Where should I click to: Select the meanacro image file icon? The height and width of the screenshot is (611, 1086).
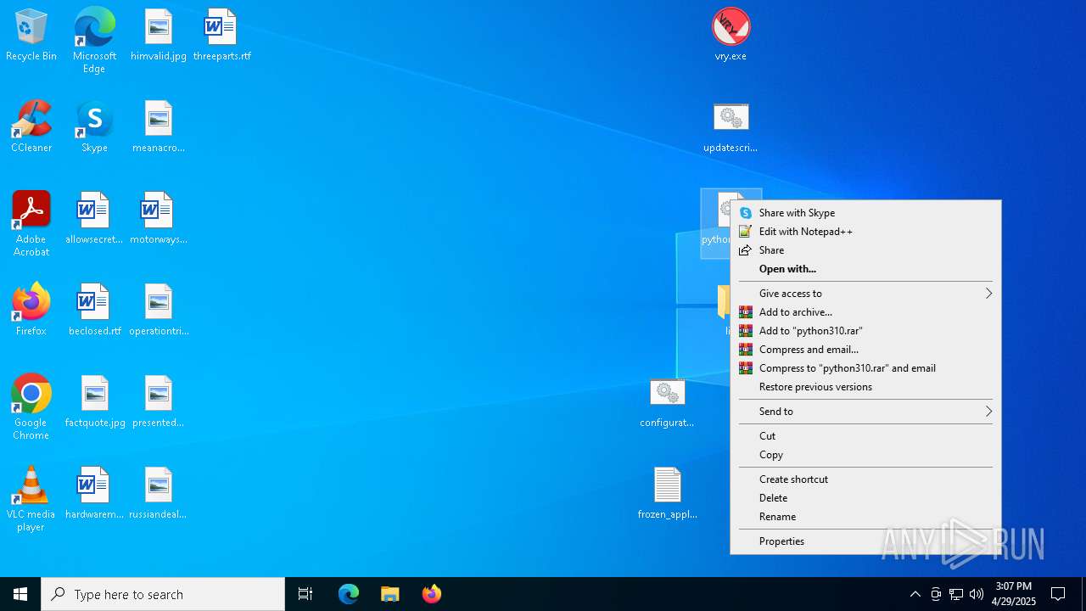(x=159, y=127)
